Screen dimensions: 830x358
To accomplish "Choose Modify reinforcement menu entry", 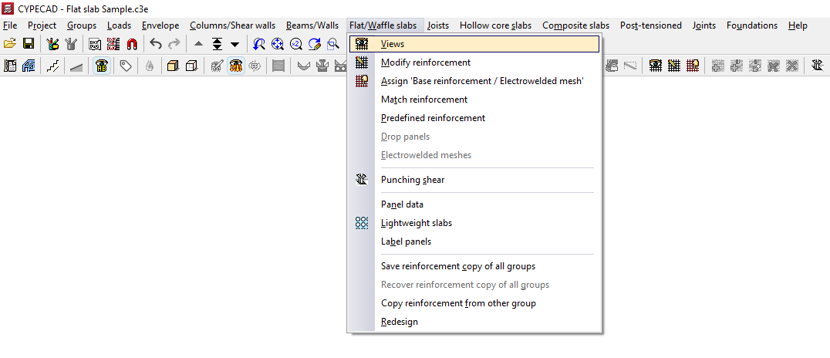I will (425, 62).
